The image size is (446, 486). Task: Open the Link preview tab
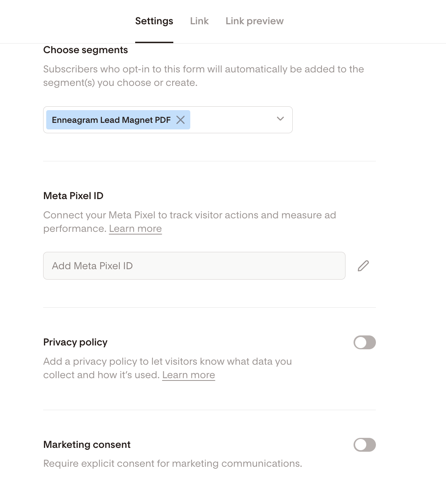click(254, 21)
